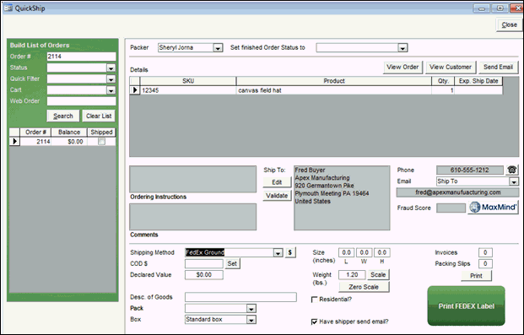Click the telephone icon beside the phone number
524x335 pixels.
[x=511, y=170]
